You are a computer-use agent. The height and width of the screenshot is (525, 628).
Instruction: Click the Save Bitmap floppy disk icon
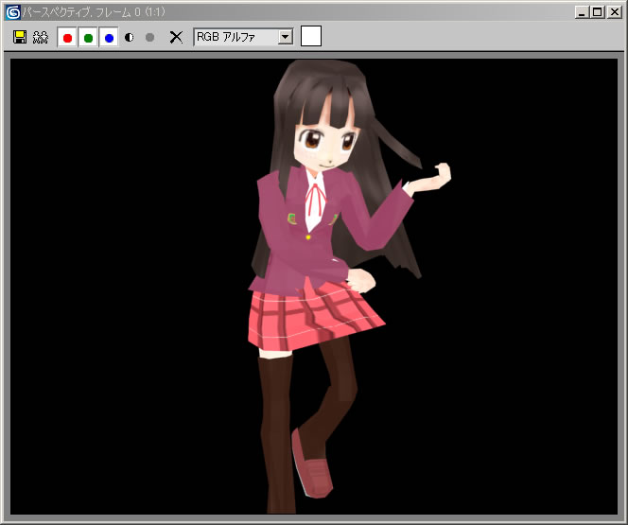(19, 37)
